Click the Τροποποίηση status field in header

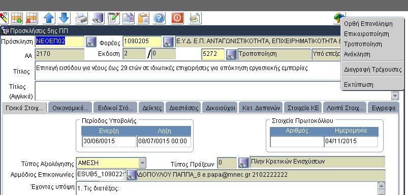(x=274, y=54)
